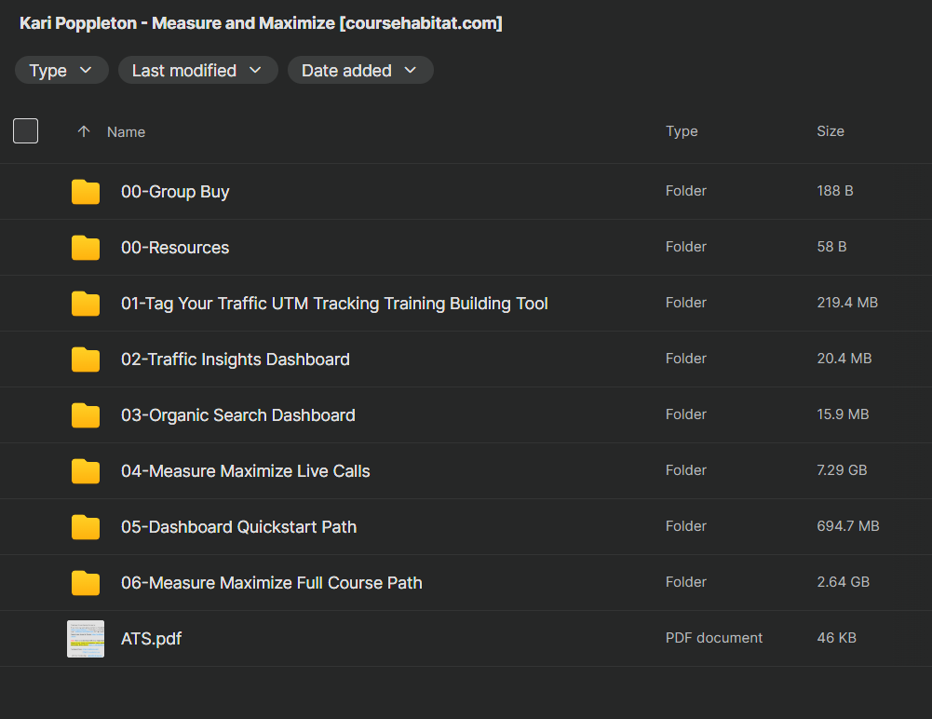The image size is (932, 719).
Task: Open the Last modified filter dropdown
Action: [198, 70]
